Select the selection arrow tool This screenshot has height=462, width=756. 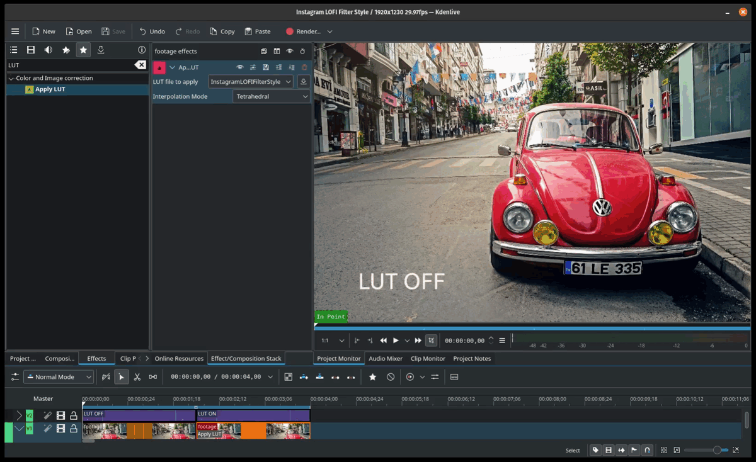tap(122, 377)
